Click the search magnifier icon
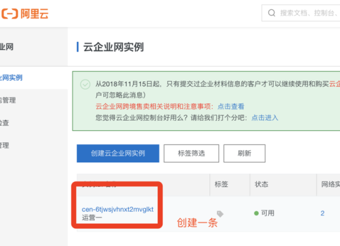Image resolution: width=340 pixels, height=246 pixels. [x=272, y=13]
